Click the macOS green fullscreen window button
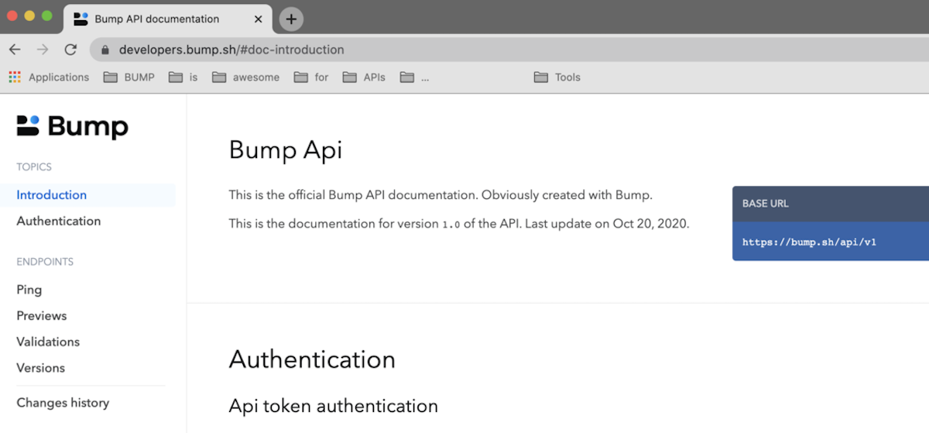The width and height of the screenshot is (929, 433). 47,15
